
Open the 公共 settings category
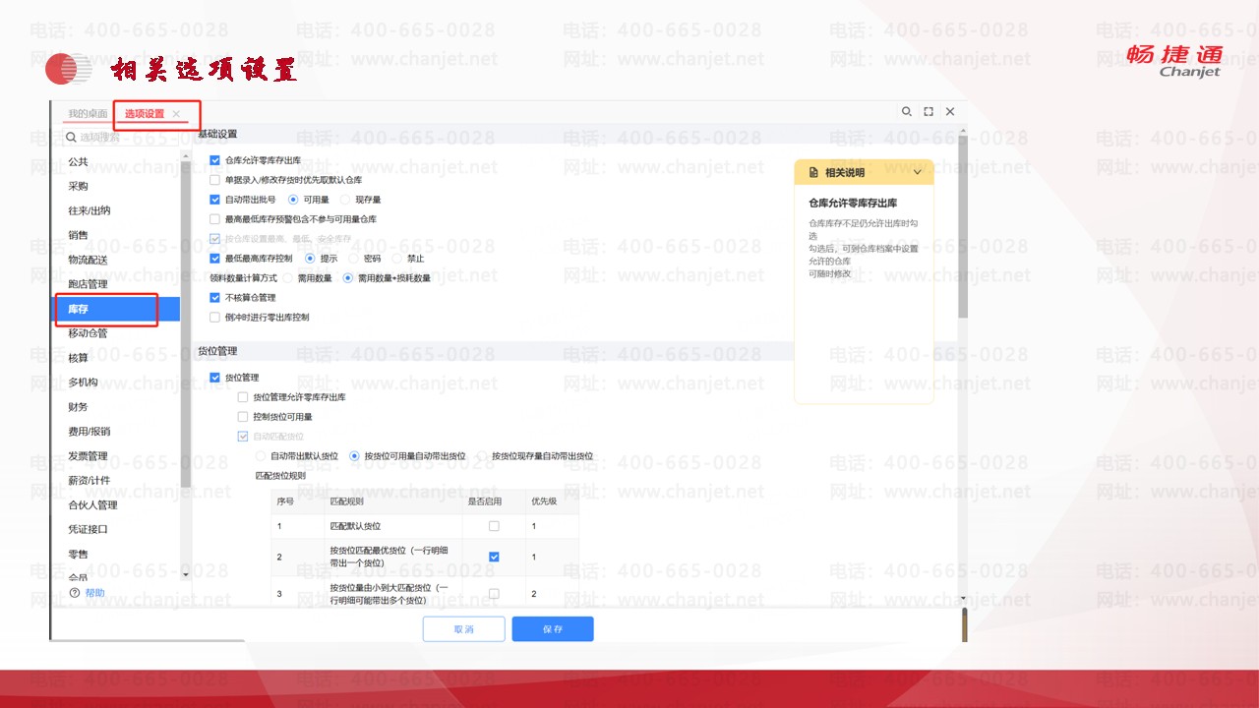(78, 161)
